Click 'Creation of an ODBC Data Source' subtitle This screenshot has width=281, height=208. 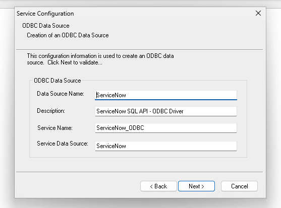coord(68,35)
